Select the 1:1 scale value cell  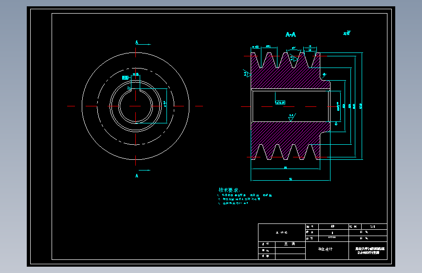[374, 226]
